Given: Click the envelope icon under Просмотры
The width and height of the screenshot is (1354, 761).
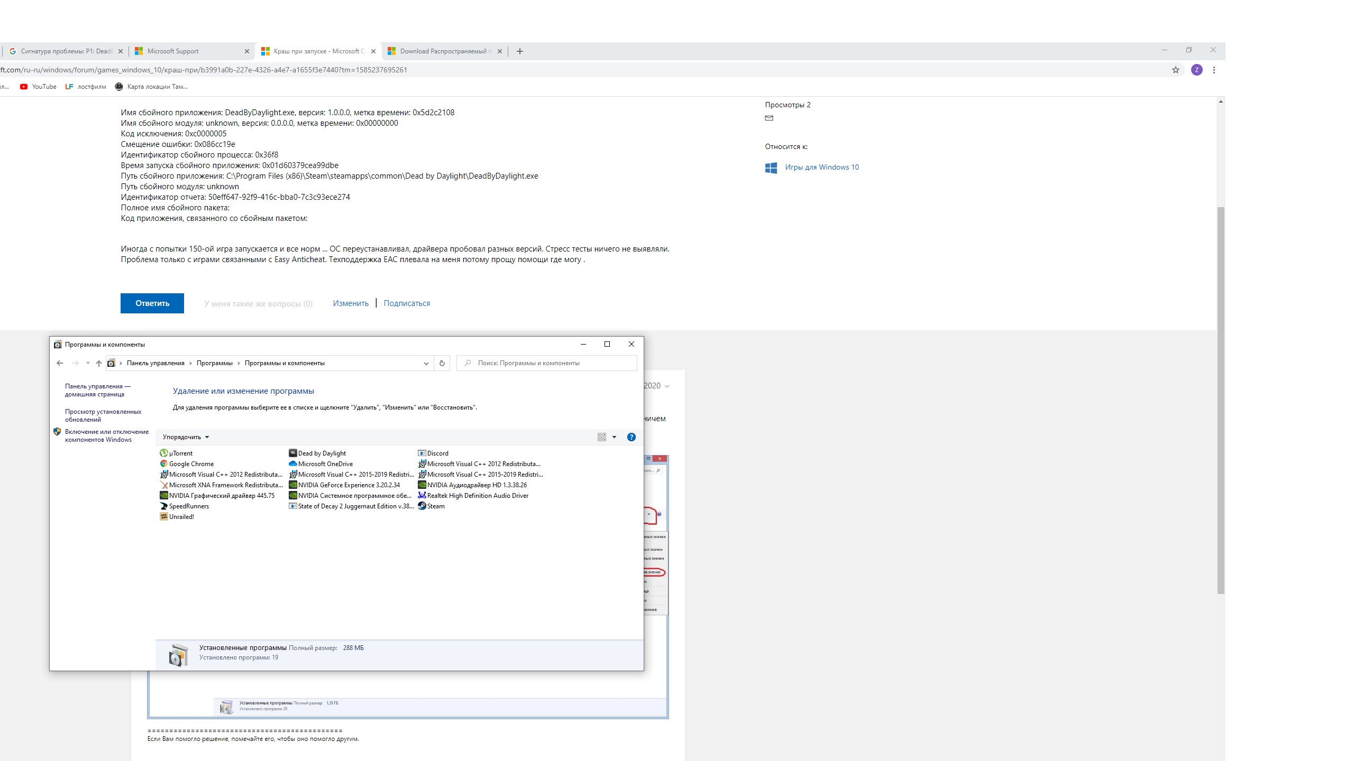Looking at the screenshot, I should coord(769,118).
